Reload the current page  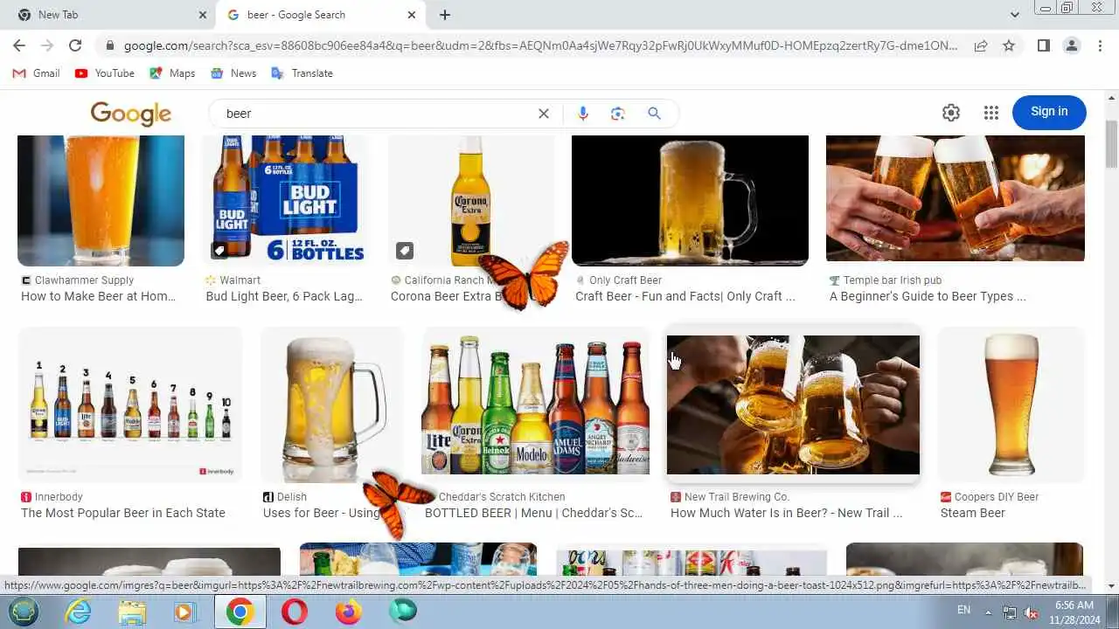coord(75,45)
